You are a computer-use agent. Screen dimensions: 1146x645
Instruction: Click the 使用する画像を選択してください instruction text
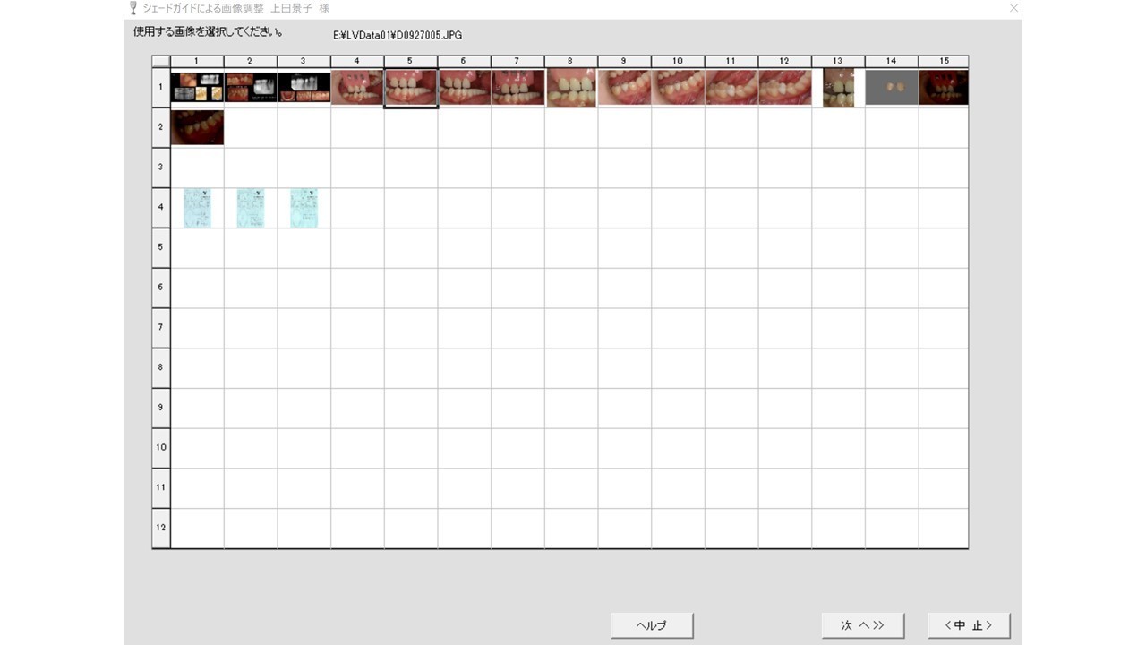click(x=209, y=32)
